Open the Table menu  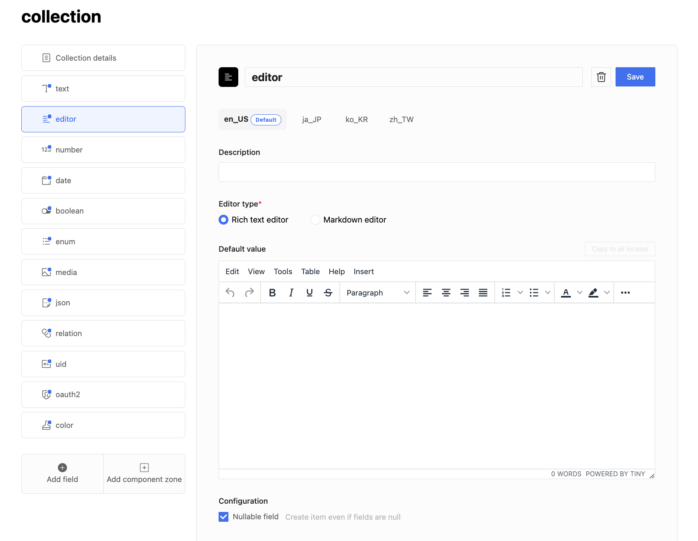310,272
